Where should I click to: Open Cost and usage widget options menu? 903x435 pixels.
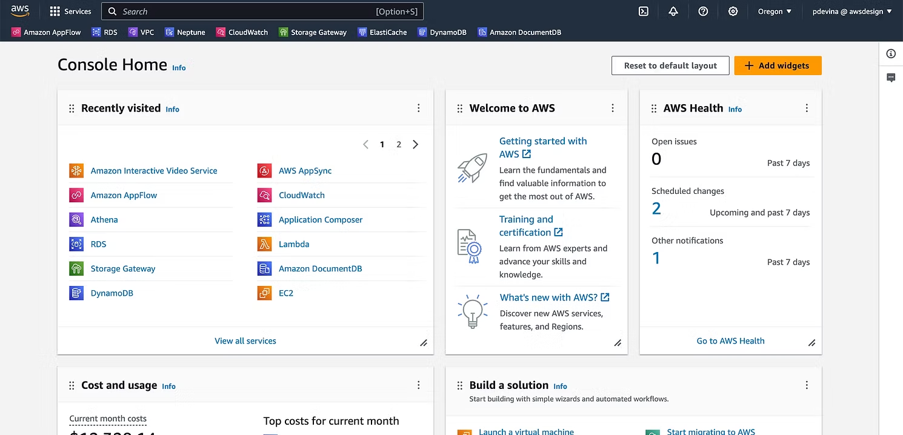click(x=418, y=385)
